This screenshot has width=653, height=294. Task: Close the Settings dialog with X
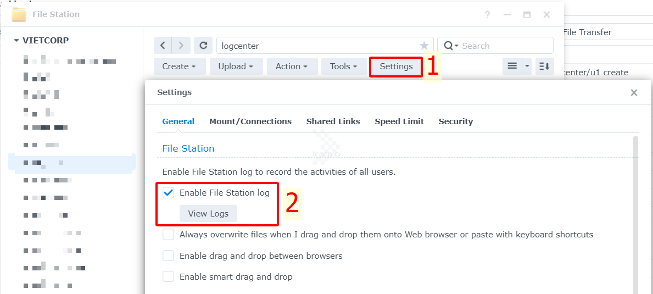tap(634, 93)
